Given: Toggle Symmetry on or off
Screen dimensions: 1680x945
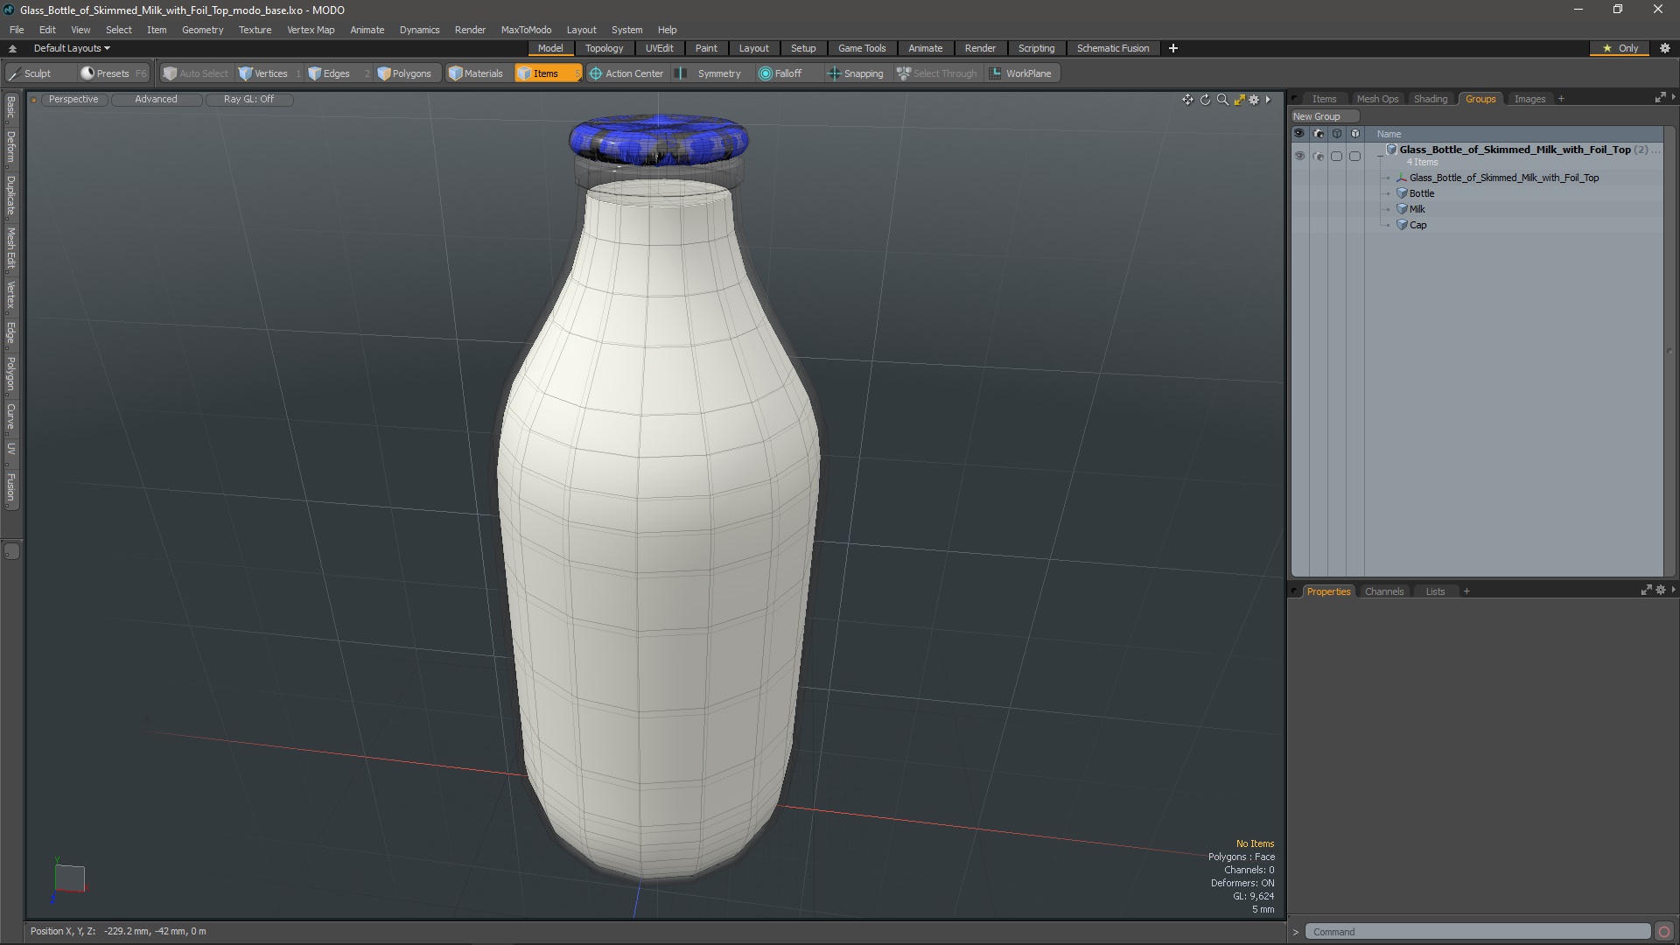Looking at the screenshot, I should point(710,73).
